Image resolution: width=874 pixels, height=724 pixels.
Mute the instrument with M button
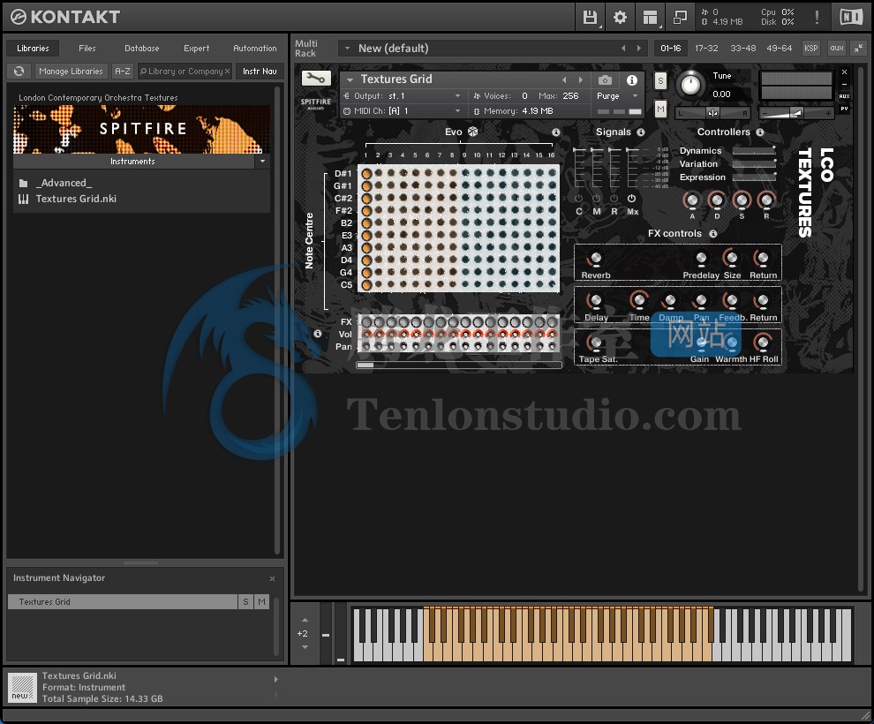[660, 109]
